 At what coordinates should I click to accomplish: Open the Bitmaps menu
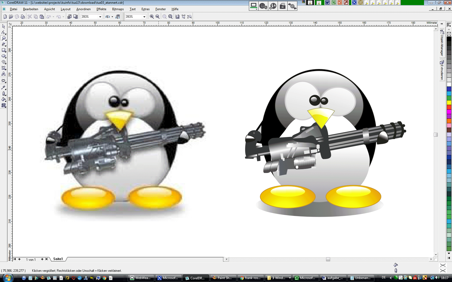[x=118, y=9]
